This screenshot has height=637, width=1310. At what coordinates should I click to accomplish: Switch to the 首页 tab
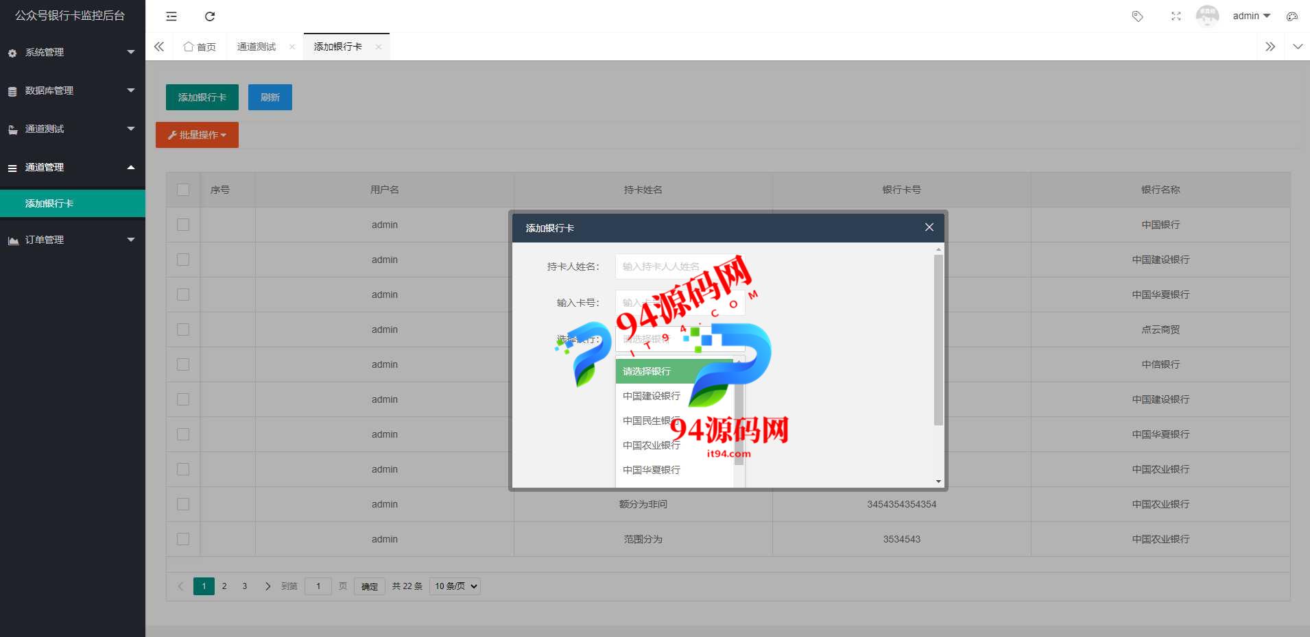(200, 47)
